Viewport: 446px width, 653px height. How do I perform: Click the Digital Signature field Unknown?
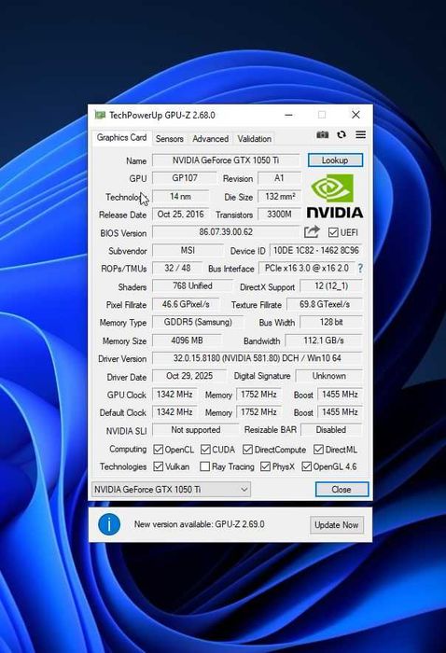(328, 376)
